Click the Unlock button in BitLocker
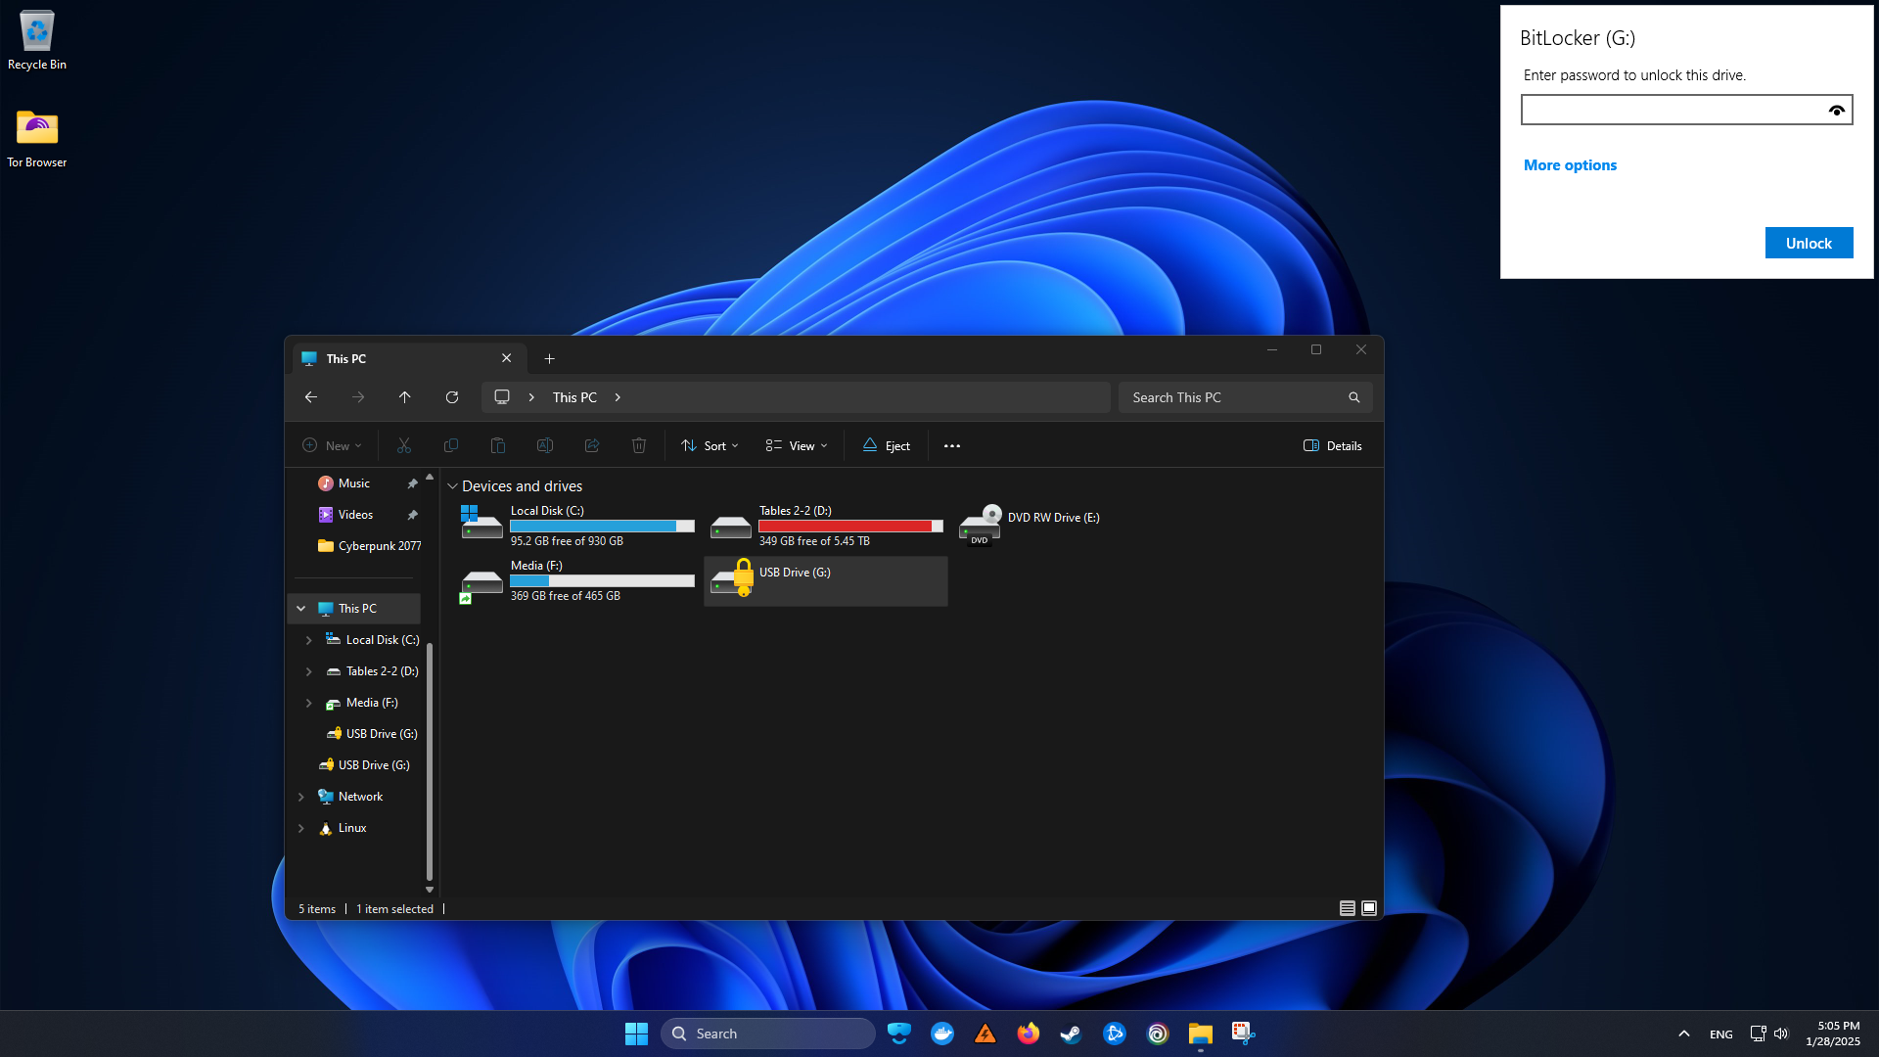 [x=1809, y=243]
